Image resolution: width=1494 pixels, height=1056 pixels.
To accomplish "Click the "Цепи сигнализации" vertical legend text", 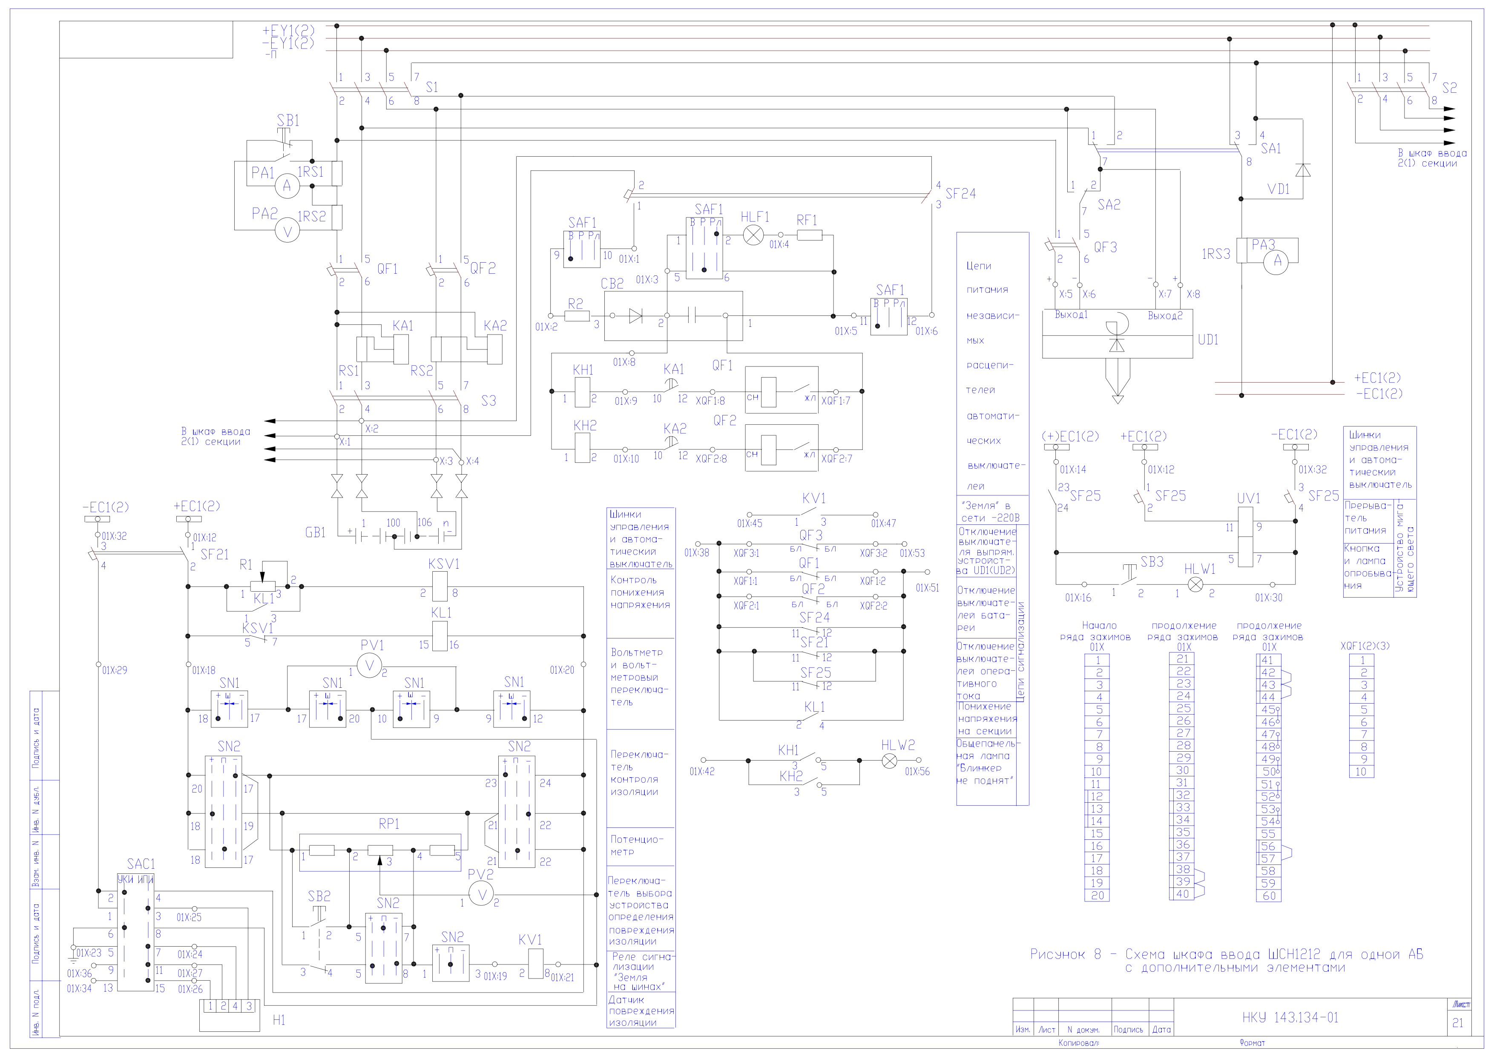I will [x=1021, y=652].
